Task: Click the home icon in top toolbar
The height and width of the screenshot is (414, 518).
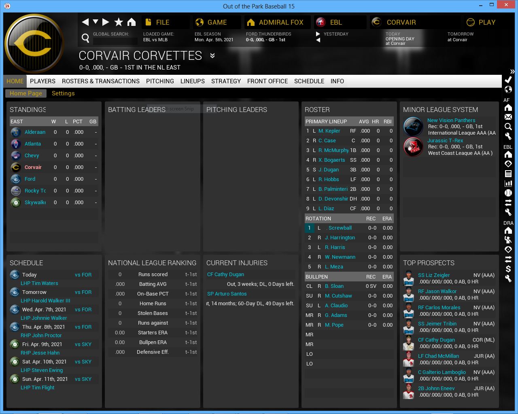Action: click(x=132, y=22)
